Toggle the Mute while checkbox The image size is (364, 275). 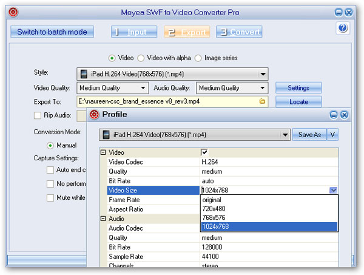pyautogui.click(x=50, y=198)
